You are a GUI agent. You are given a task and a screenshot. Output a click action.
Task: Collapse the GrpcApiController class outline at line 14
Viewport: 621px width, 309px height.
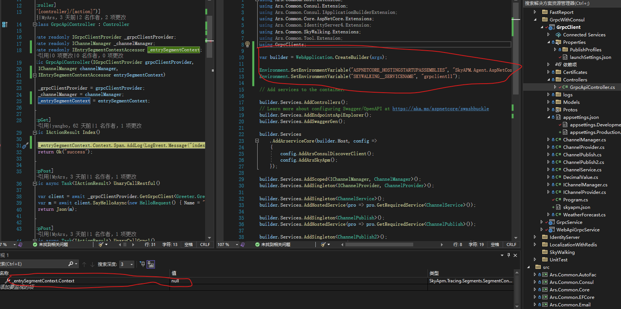click(34, 24)
